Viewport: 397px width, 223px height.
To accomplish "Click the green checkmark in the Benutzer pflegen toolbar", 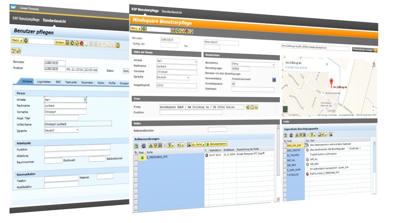I will tap(26, 41).
